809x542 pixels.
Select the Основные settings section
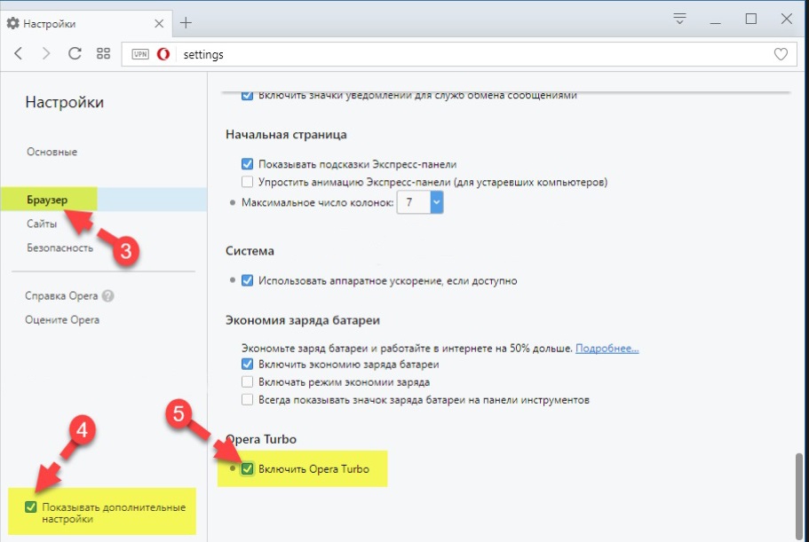(52, 152)
